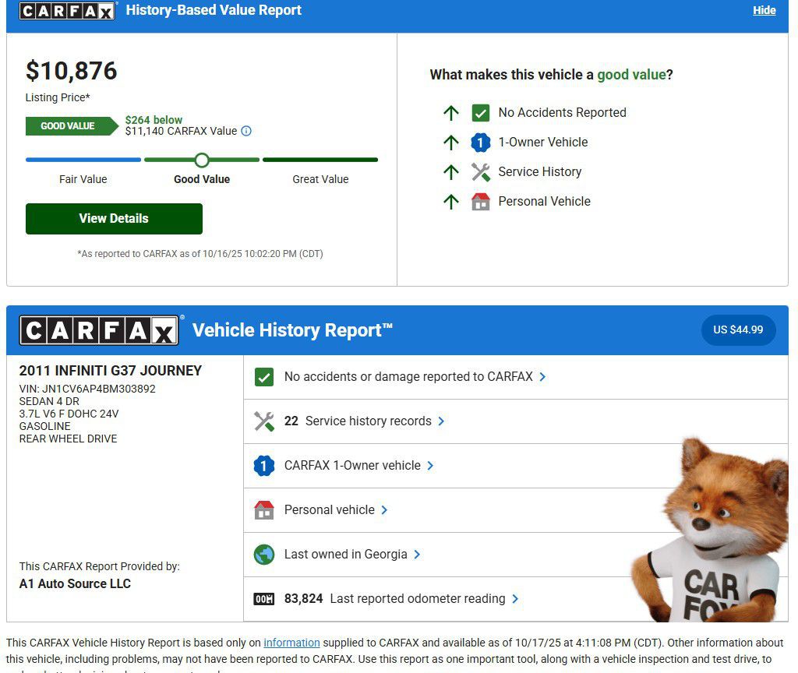Image resolution: width=798 pixels, height=673 pixels.
Task: Click the CARFAX logo in Vehicle History Report header
Action: pyautogui.click(x=100, y=330)
